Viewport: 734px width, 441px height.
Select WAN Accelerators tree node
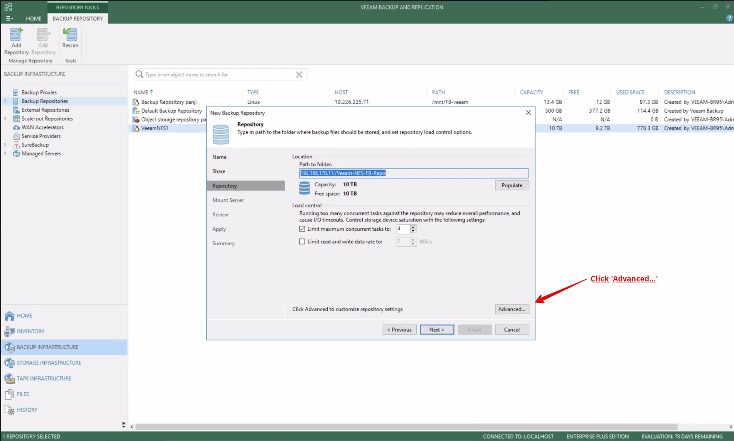[43, 127]
